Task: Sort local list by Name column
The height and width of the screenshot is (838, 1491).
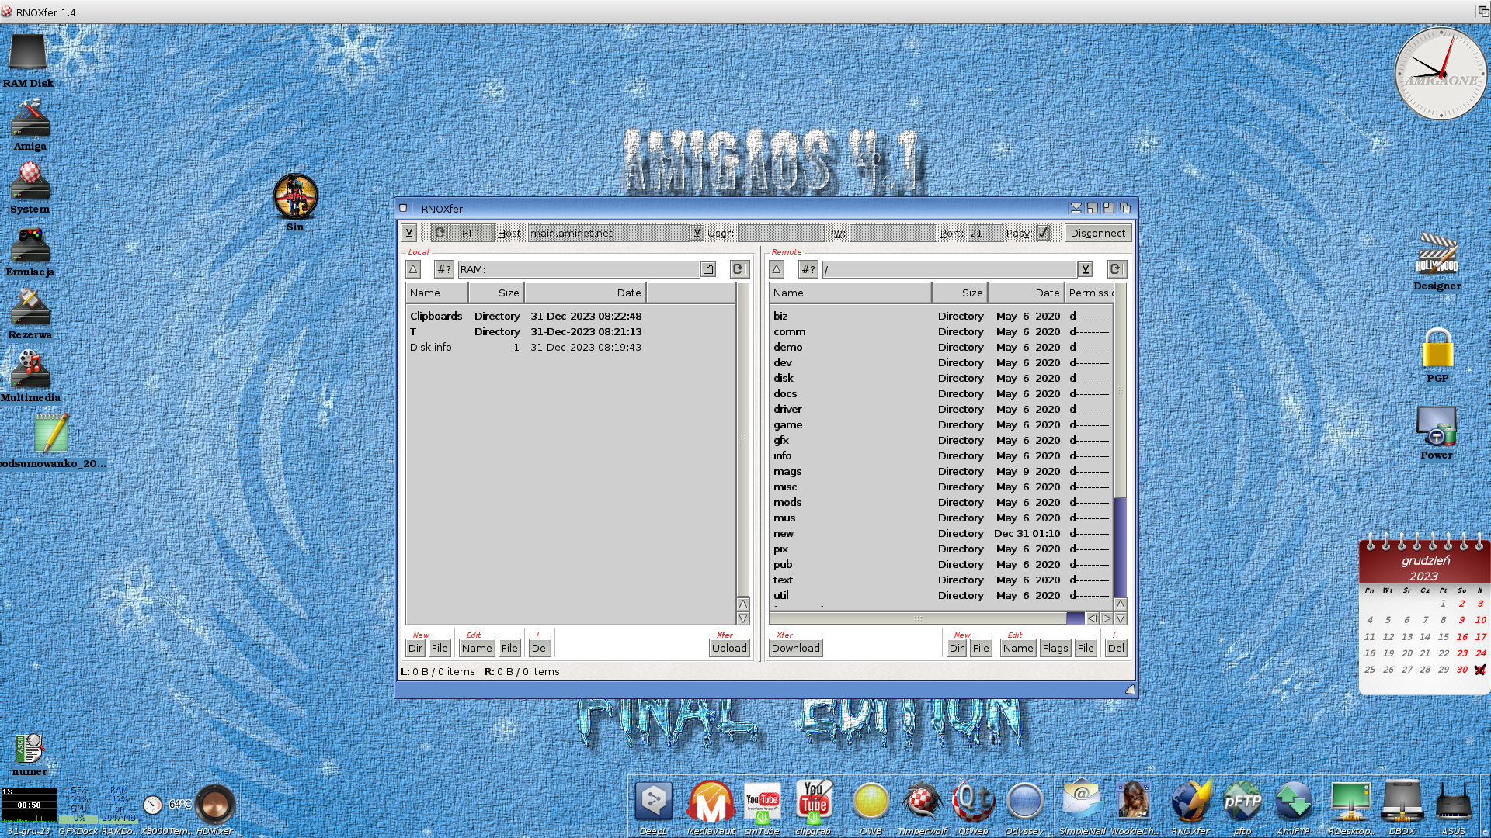Action: 436,293
